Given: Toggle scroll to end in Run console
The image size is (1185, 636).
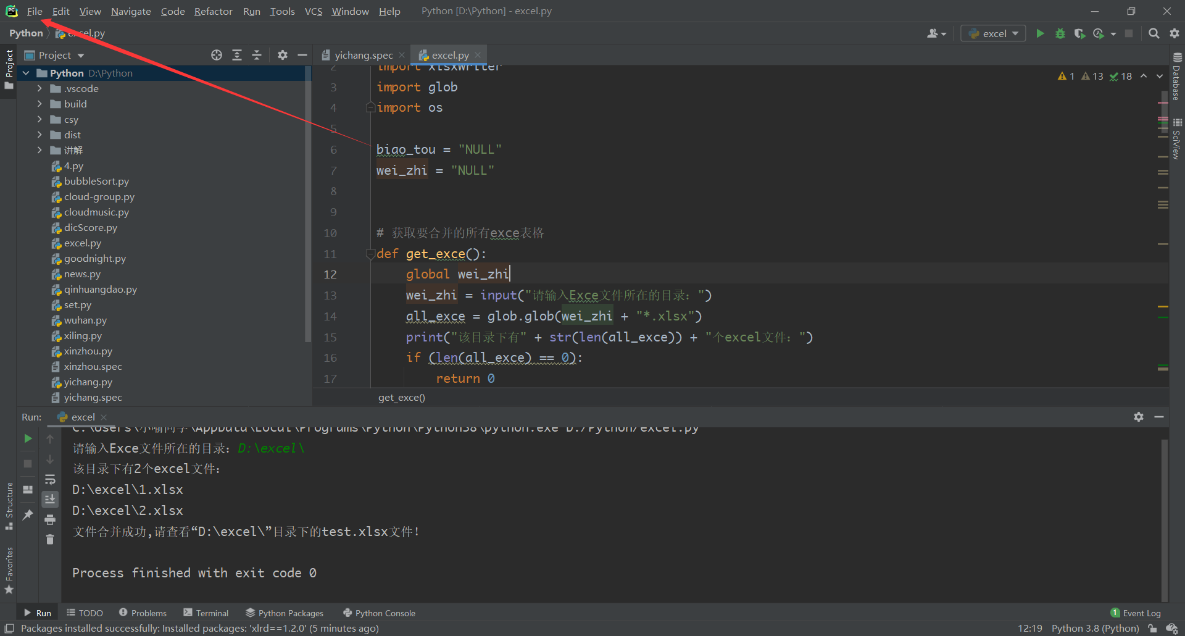Looking at the screenshot, I should (x=50, y=499).
